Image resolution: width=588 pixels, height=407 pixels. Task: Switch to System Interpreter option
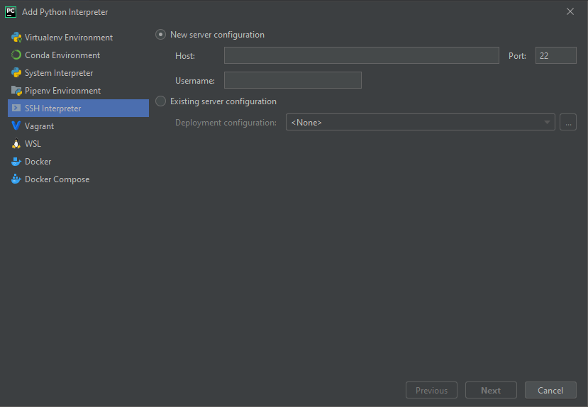(x=78, y=73)
